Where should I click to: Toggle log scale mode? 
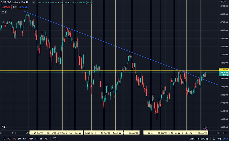point(219,139)
